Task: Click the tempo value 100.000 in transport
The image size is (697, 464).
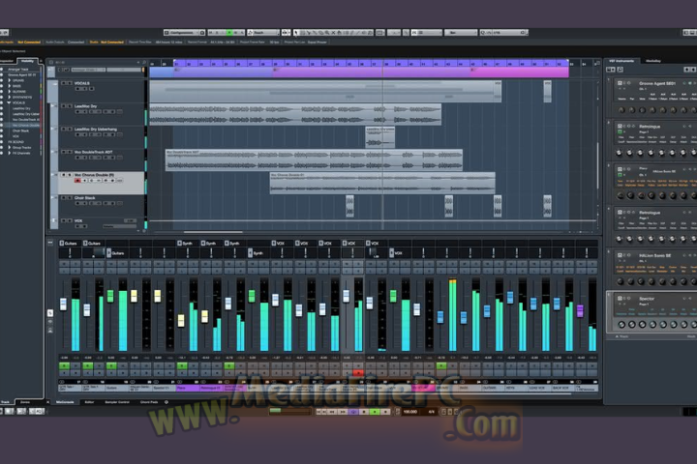Action: [x=409, y=412]
